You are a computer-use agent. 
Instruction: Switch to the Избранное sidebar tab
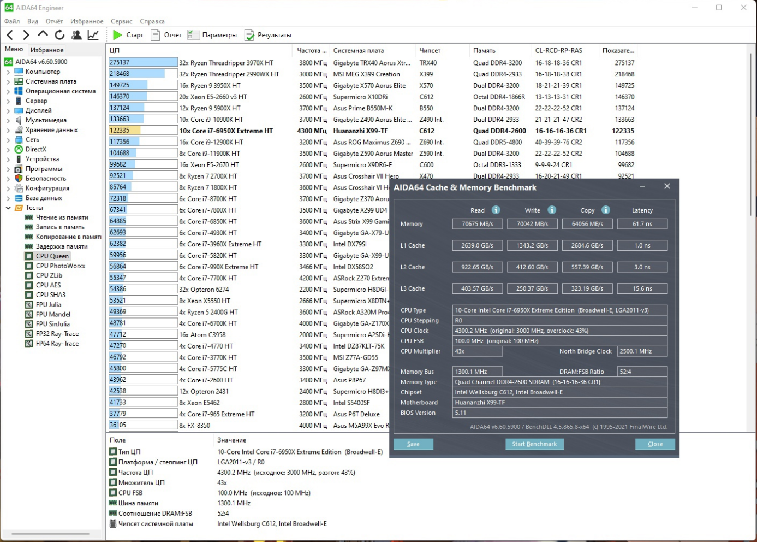point(47,50)
